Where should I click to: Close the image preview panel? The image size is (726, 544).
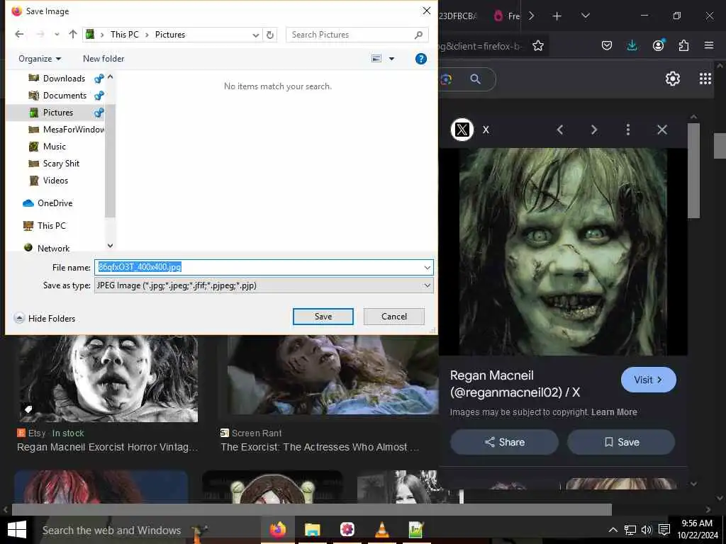pyautogui.click(x=662, y=130)
